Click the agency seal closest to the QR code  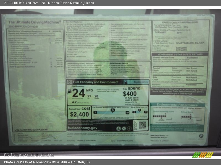pyautogui.click(x=129, y=128)
